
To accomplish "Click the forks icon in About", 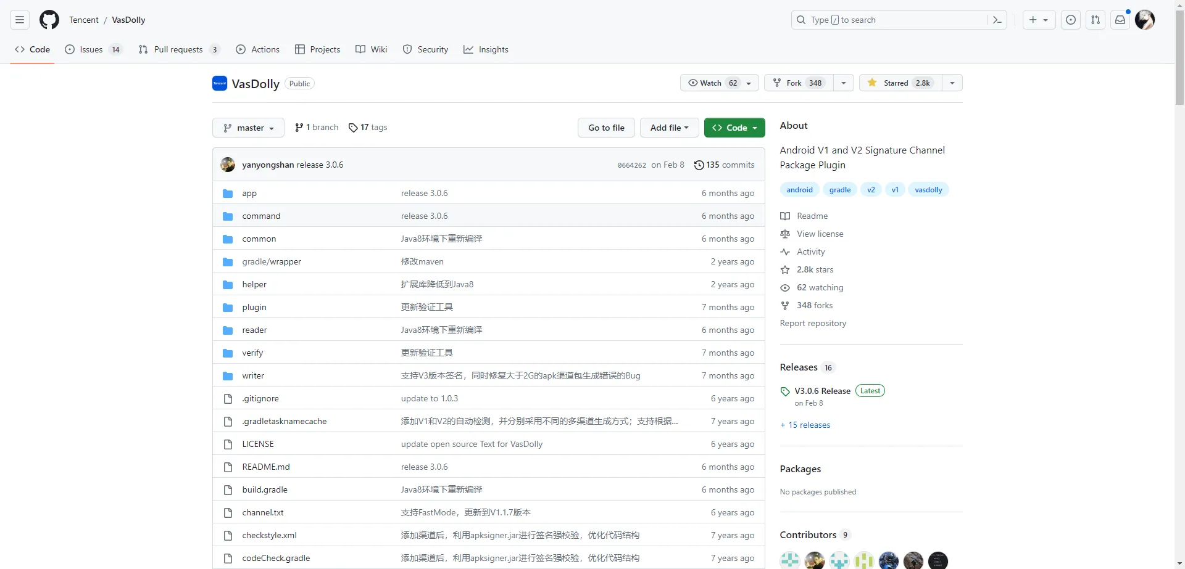I will pos(785,306).
